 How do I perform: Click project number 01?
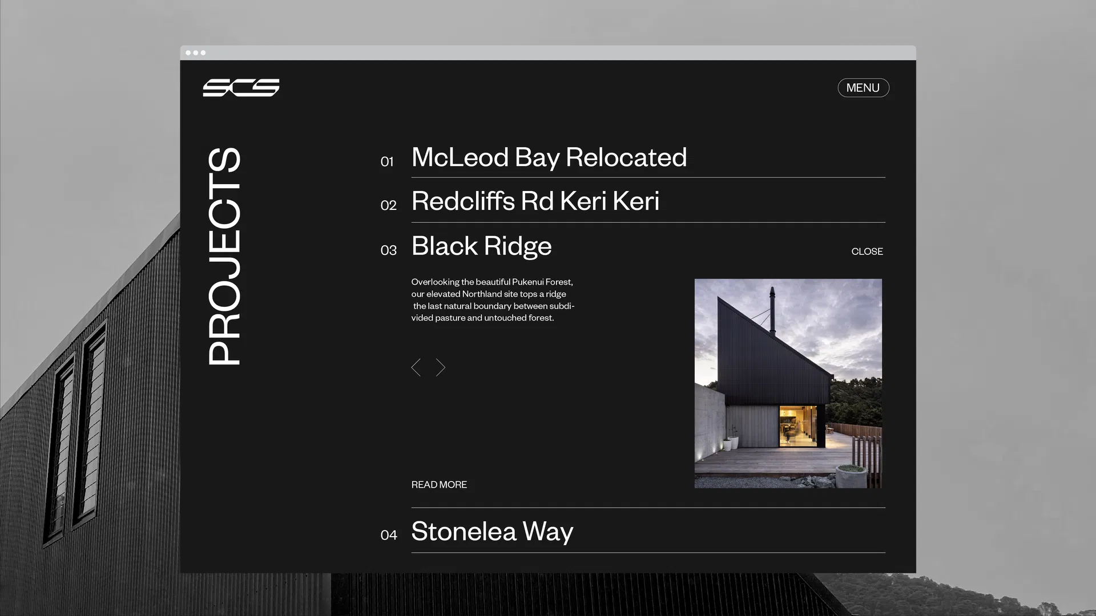387,162
